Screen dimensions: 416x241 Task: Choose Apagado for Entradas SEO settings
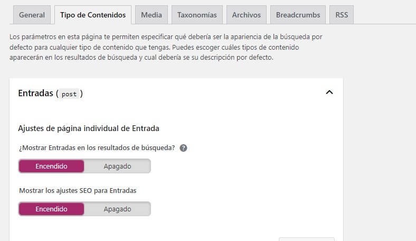117,209
